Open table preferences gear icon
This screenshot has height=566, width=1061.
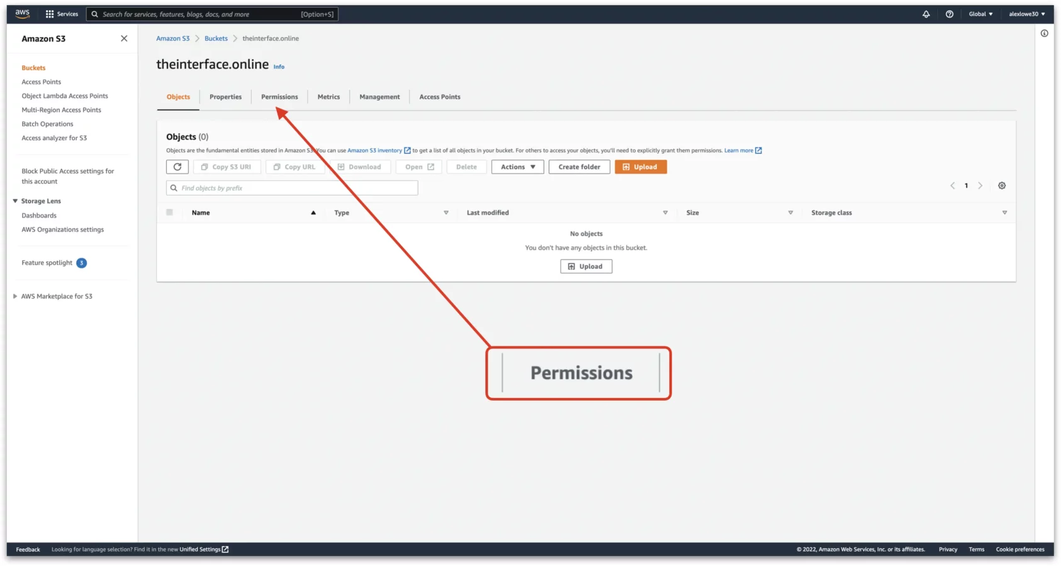tap(1002, 186)
